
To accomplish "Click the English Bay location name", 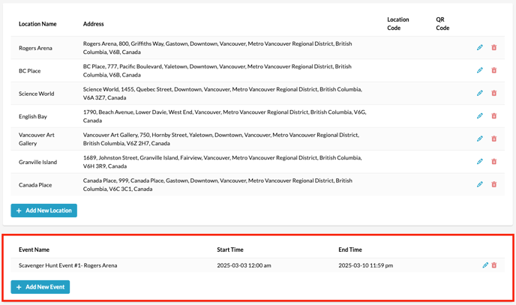I will pos(33,117).
